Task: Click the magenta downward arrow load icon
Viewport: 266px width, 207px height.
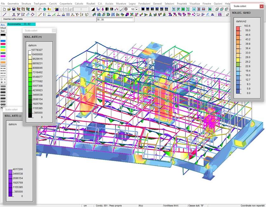Action: pyautogui.click(x=103, y=9)
